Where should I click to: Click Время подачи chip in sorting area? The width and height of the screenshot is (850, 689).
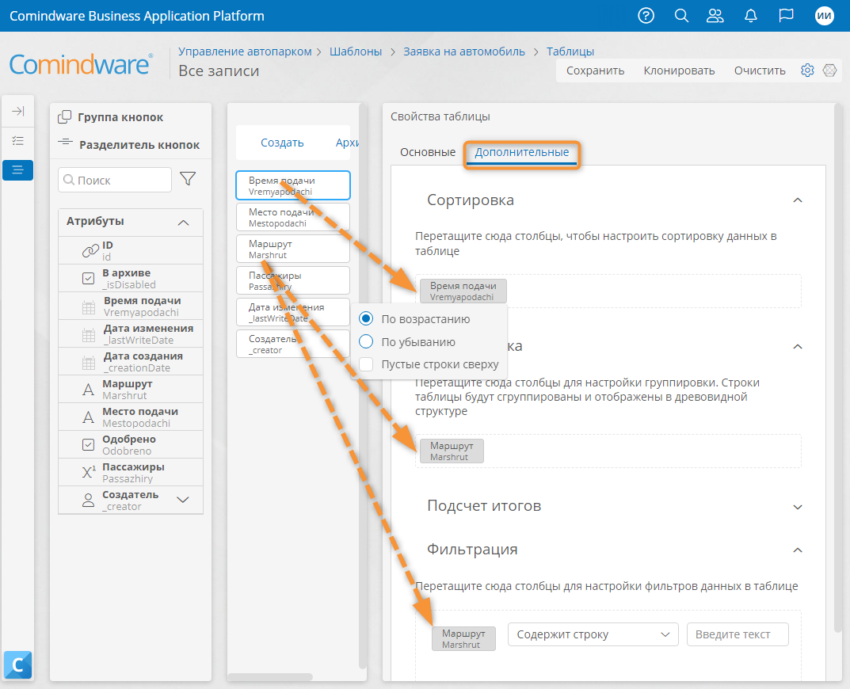[463, 291]
